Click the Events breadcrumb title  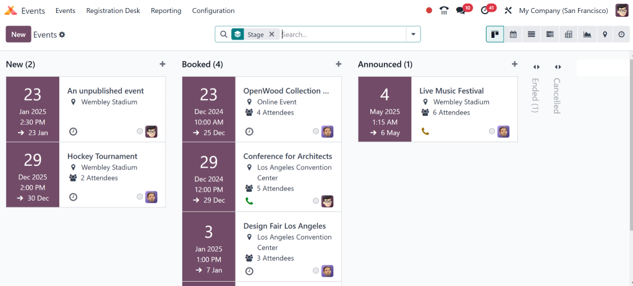click(x=45, y=35)
